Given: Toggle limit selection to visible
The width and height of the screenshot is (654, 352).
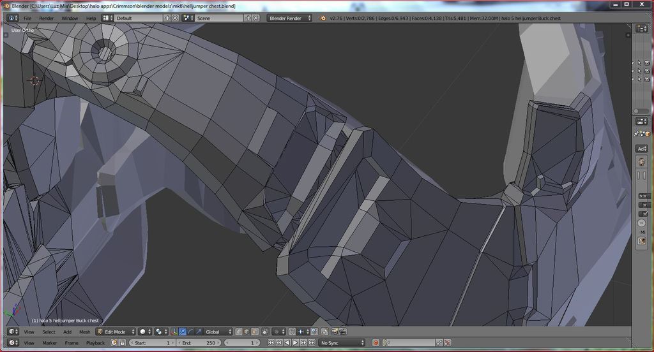Looking at the screenshot, I should [266, 332].
